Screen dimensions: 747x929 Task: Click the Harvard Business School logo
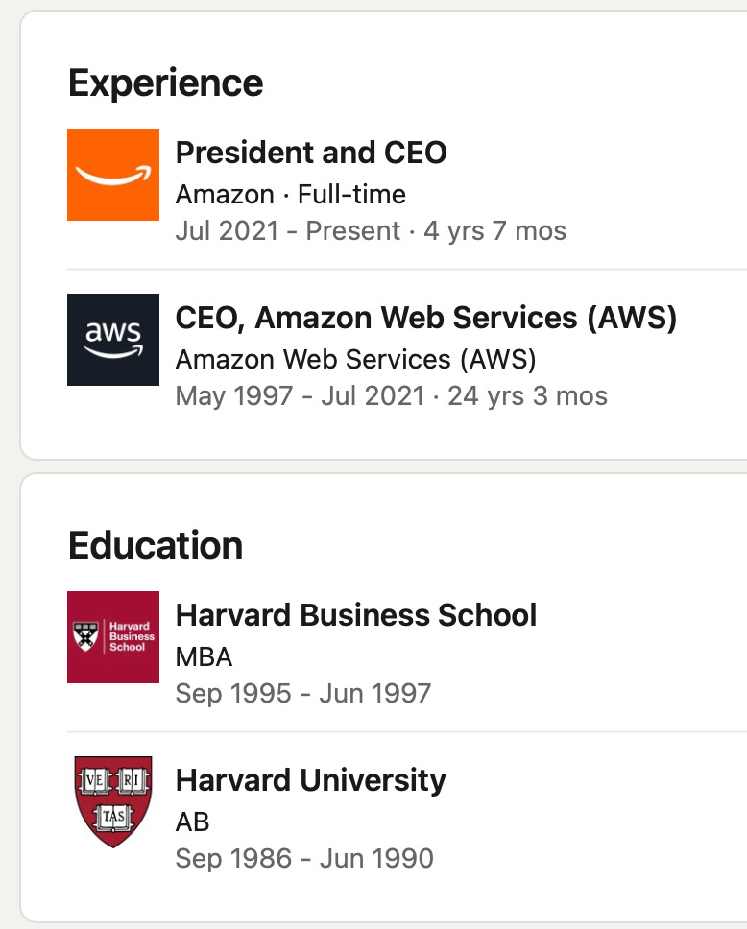[x=113, y=637]
